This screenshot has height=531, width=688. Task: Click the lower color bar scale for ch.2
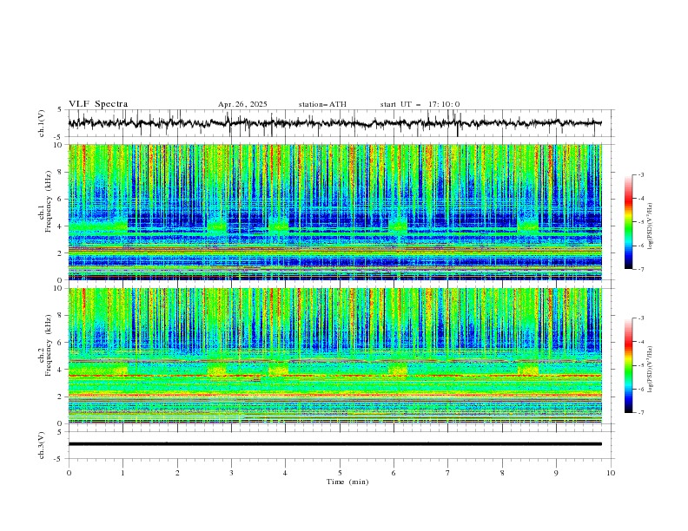(628, 365)
